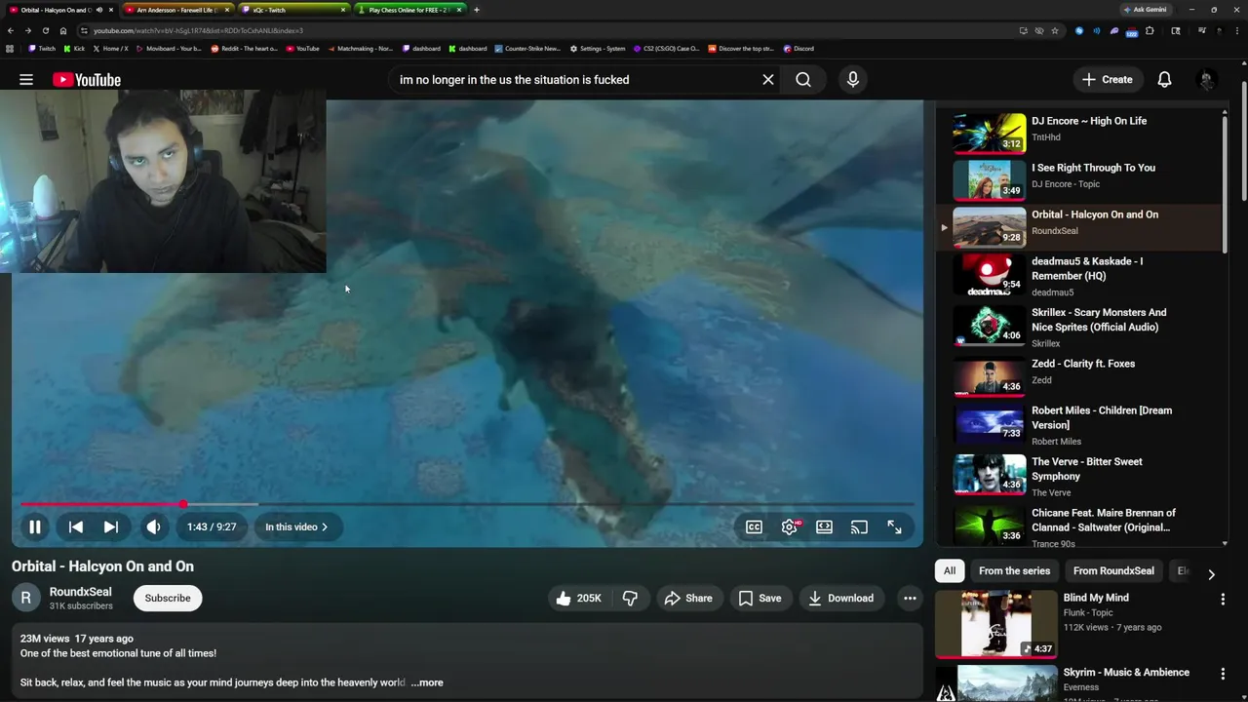Show next filter chips arrow
This screenshot has height=702, width=1248.
[1211, 574]
